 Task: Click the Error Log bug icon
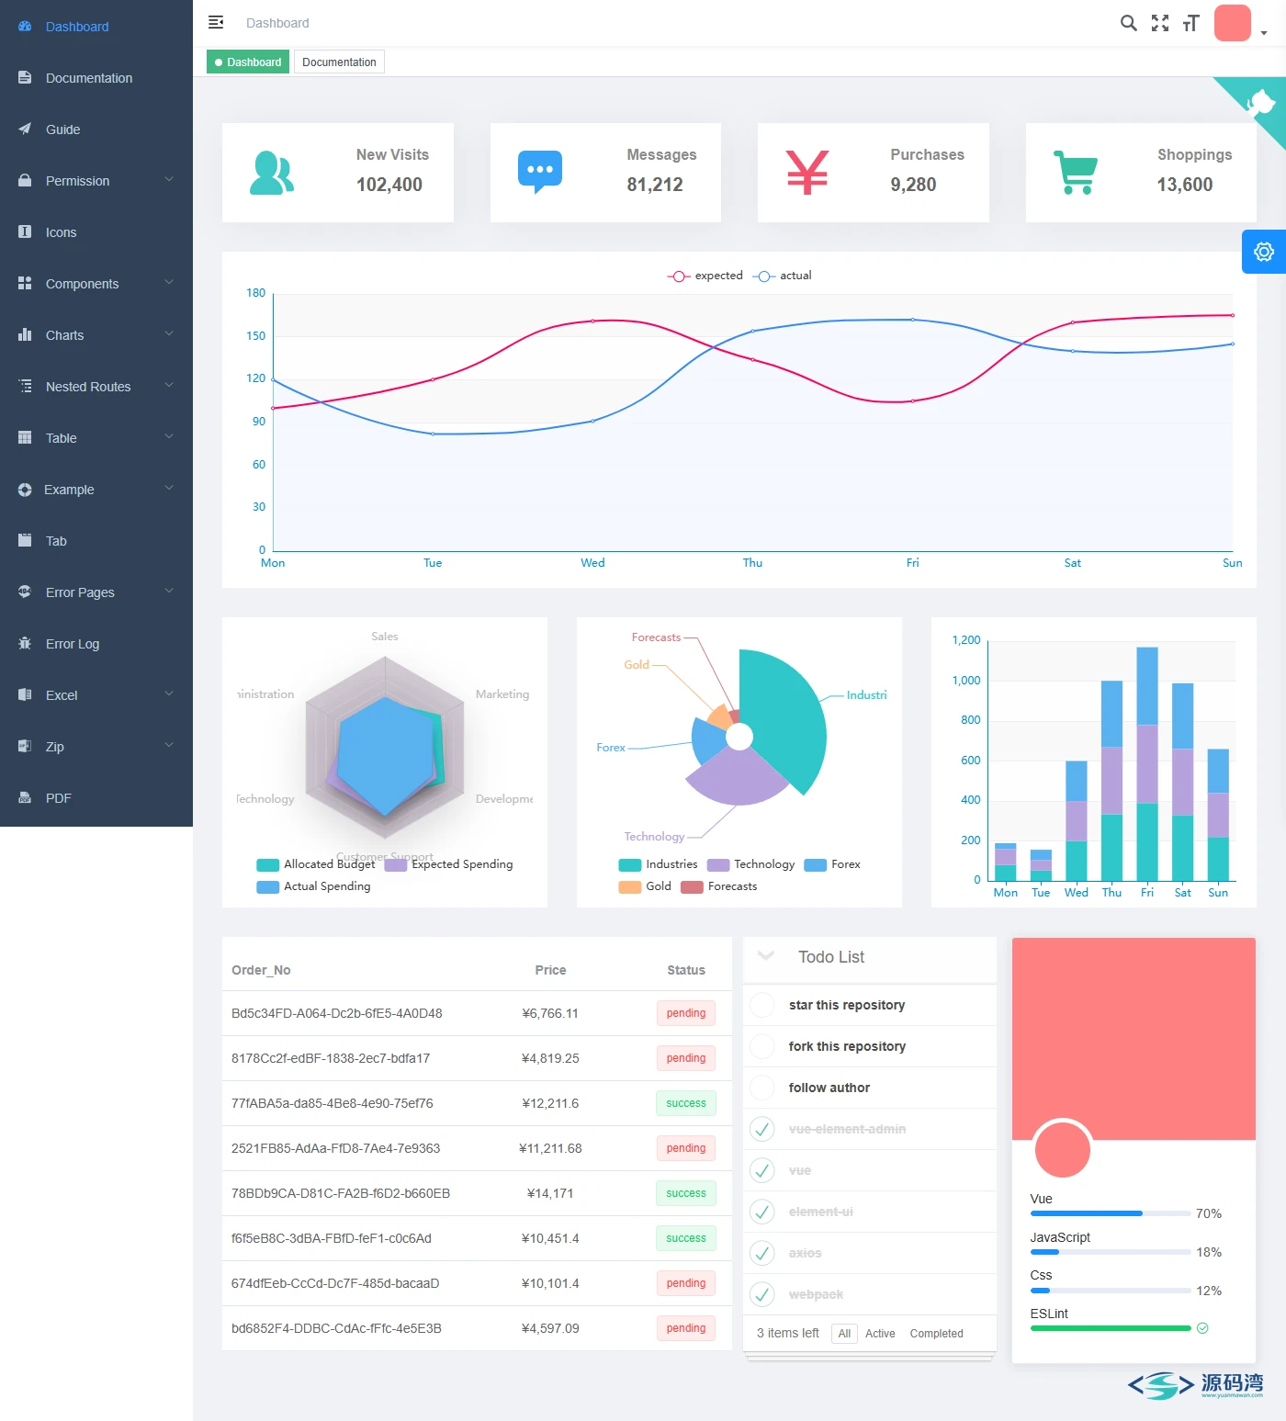(x=25, y=644)
